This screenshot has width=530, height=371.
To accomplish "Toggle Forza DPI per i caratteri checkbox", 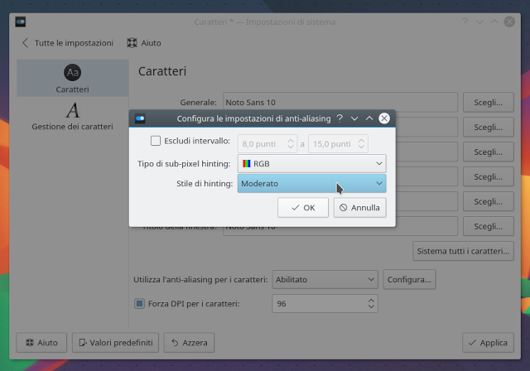I will click(x=139, y=303).
